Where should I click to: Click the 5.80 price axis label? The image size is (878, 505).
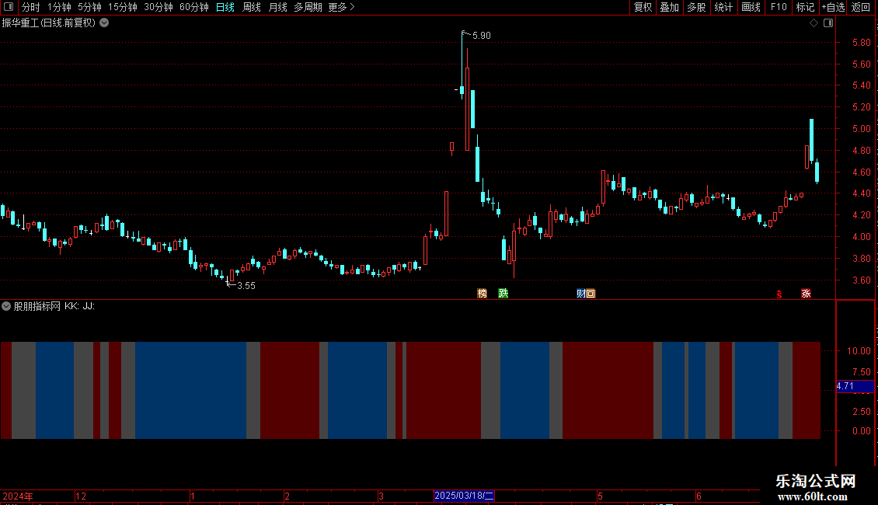point(861,43)
